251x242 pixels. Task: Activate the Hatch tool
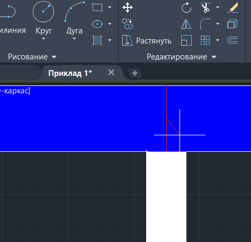coord(97,40)
